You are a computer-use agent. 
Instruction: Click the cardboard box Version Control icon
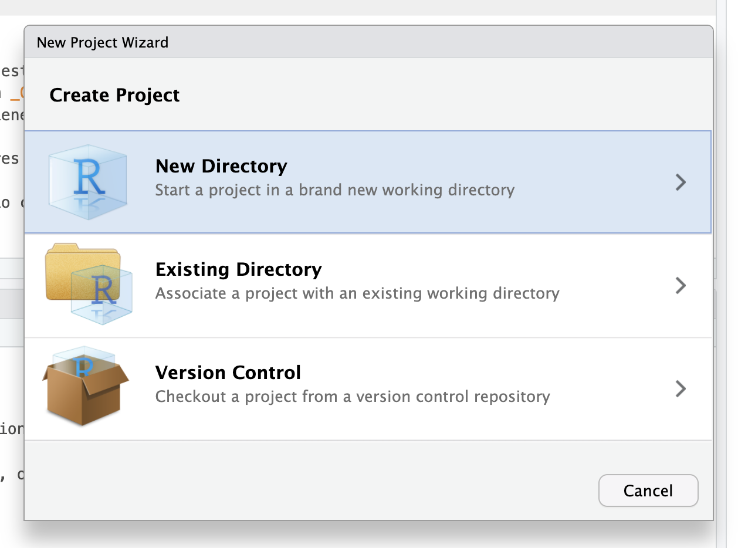[85, 387]
